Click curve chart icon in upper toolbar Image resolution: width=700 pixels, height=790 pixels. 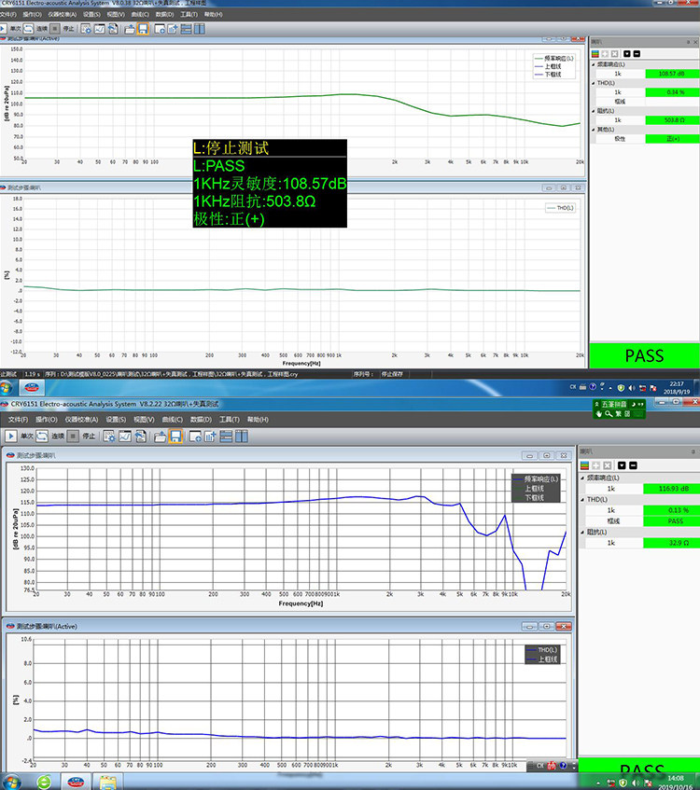click(x=99, y=29)
